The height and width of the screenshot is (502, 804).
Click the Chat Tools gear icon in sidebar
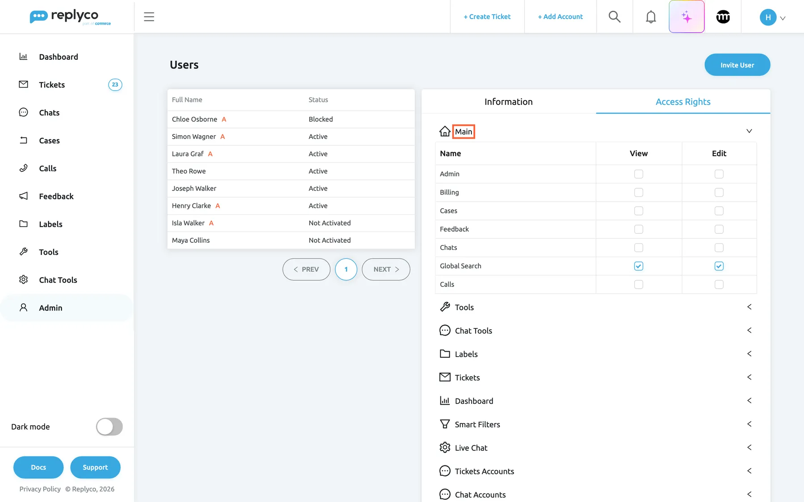point(24,279)
